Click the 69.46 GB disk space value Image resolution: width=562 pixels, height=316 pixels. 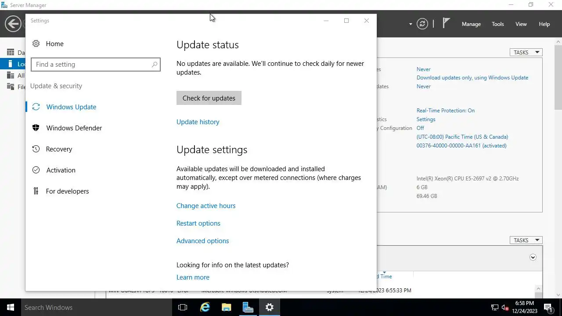point(427,196)
